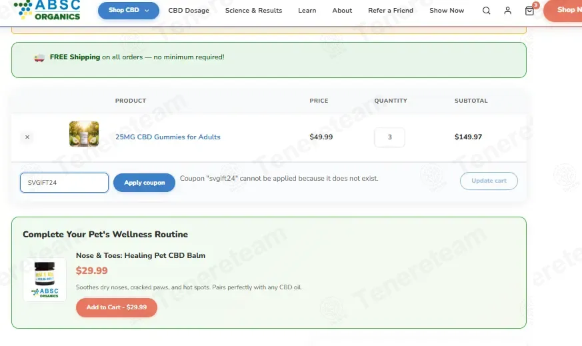The image size is (582, 346).
Task: Click the orange Shop Now button
Action: coord(563,11)
